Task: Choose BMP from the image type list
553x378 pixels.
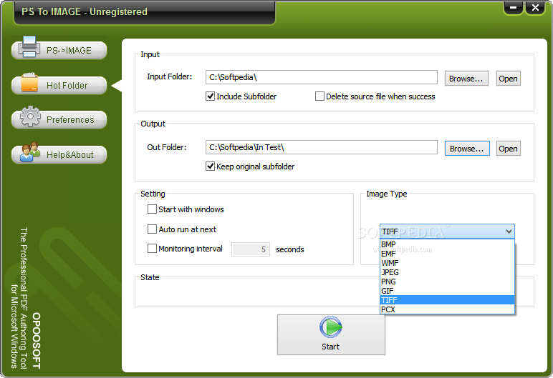Action: click(x=447, y=244)
